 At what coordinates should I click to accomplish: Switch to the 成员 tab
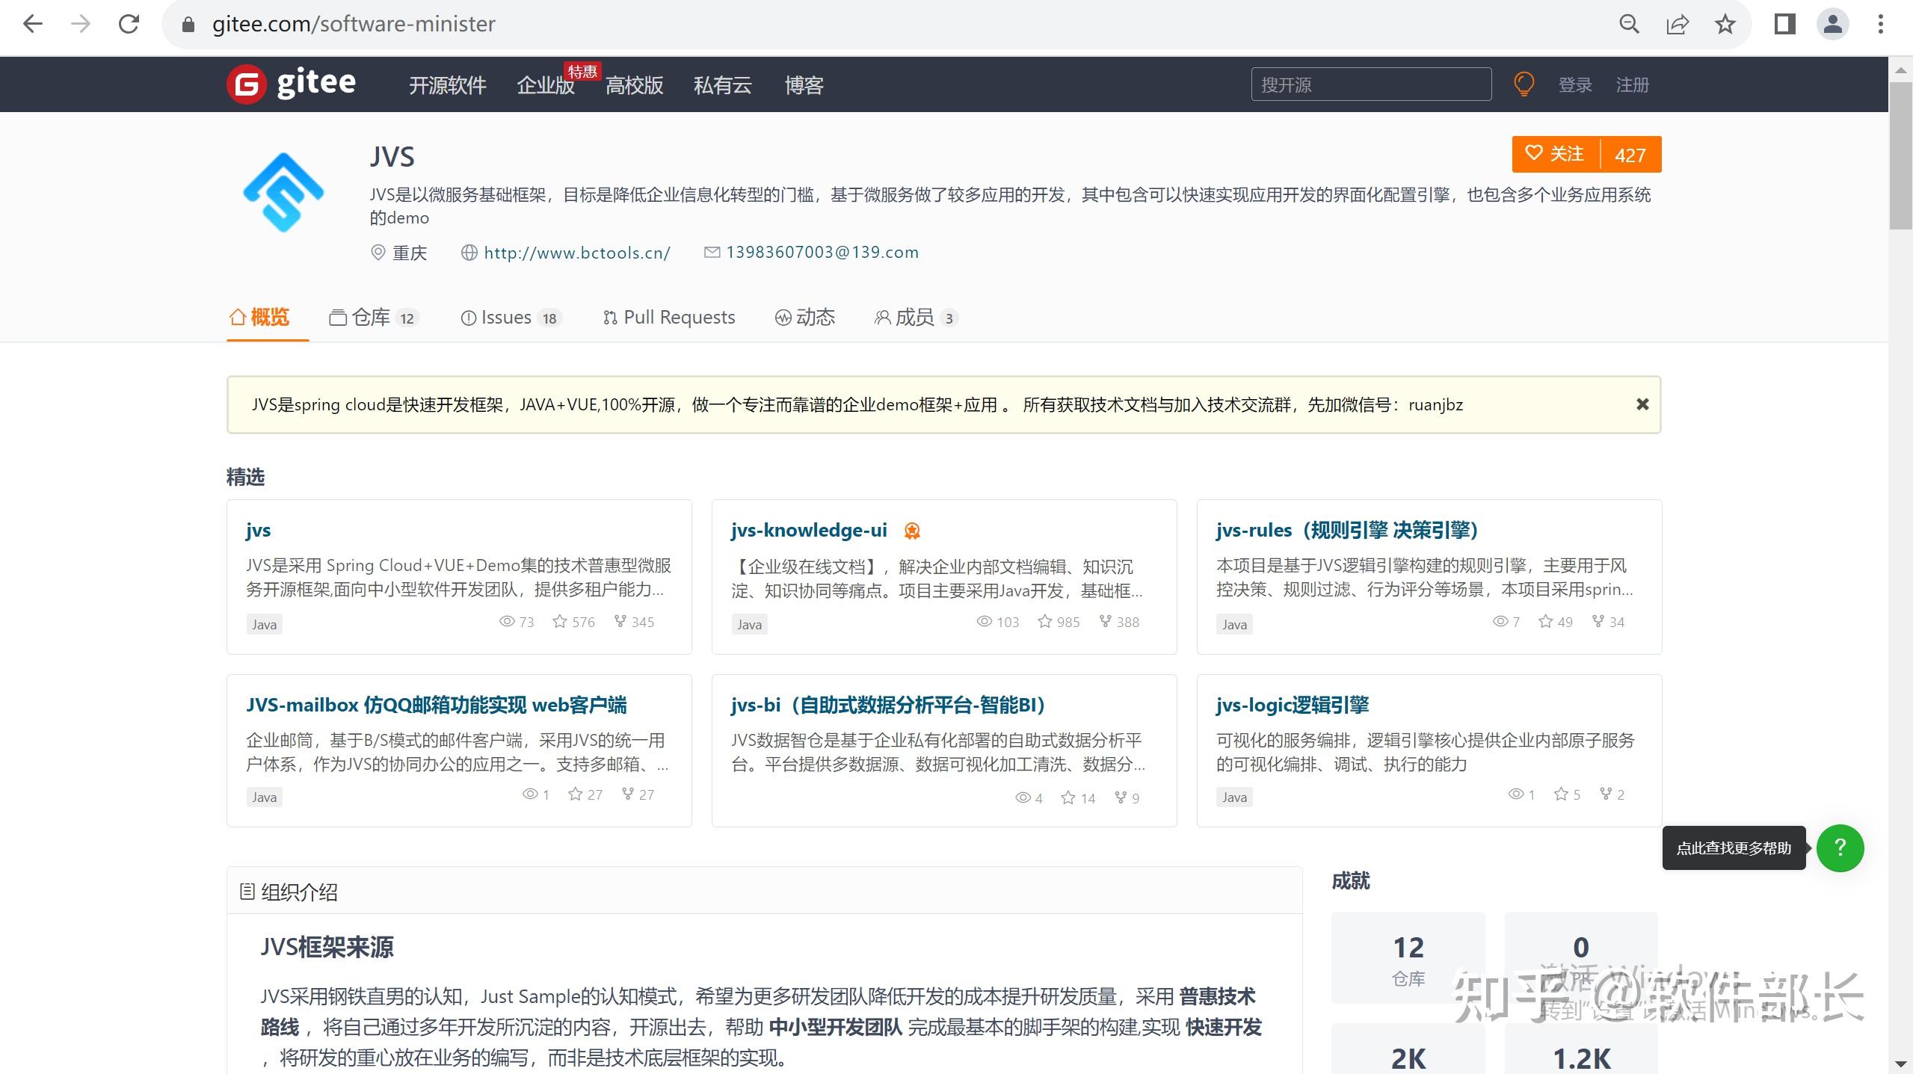(916, 318)
